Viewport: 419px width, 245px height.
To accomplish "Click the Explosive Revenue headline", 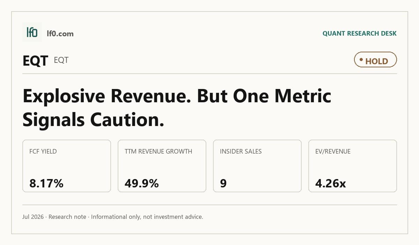I will coord(177,108).
